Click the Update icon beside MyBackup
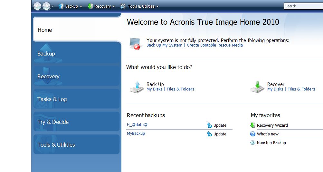This screenshot has height=172, width=323. point(209,134)
